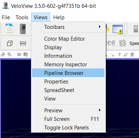The width and height of the screenshot is (139, 138).
Task: Expand the Preview submenu
Action: pyautogui.click(x=68, y=111)
